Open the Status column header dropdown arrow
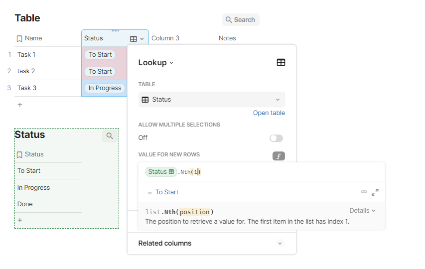The width and height of the screenshot is (425, 269). click(x=142, y=39)
